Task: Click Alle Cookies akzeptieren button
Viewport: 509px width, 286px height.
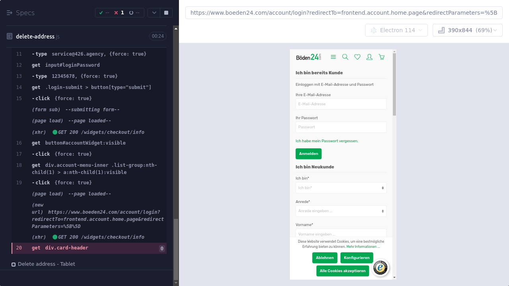Action: point(342,271)
